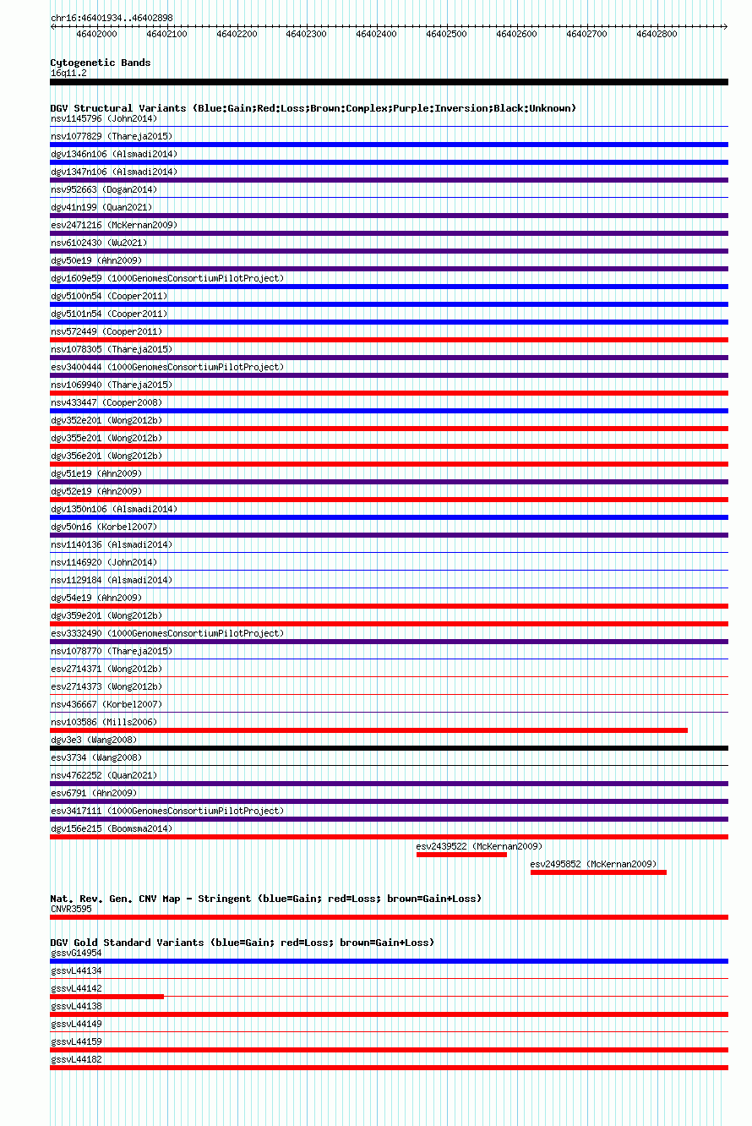Image resolution: width=752 pixels, height=1126 pixels.
Task: Open dgv1609e59 1000GenomesConsortiumPilotProject variant
Action: 167,278
